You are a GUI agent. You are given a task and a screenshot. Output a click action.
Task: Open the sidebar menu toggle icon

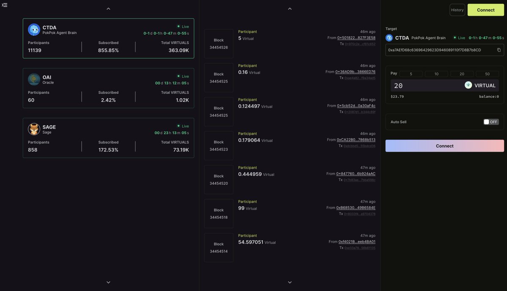5,5
